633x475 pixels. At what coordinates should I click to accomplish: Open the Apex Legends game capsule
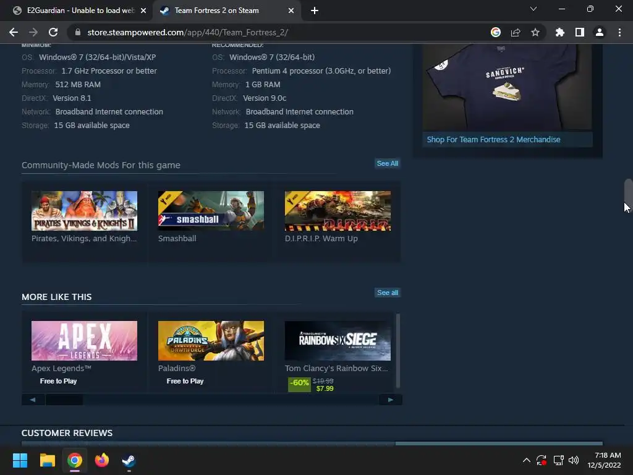pos(84,341)
